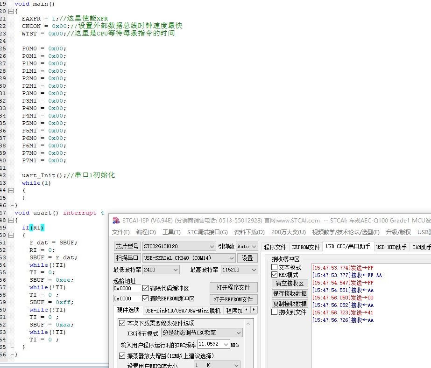
Task: Click the log line 发送→00
Action: [343, 298]
